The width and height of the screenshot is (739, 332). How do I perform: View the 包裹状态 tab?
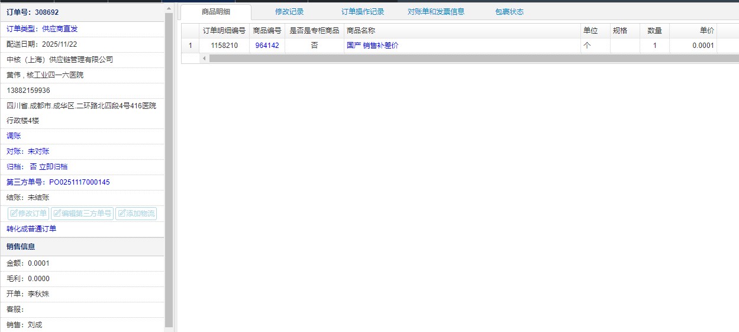[x=509, y=12]
